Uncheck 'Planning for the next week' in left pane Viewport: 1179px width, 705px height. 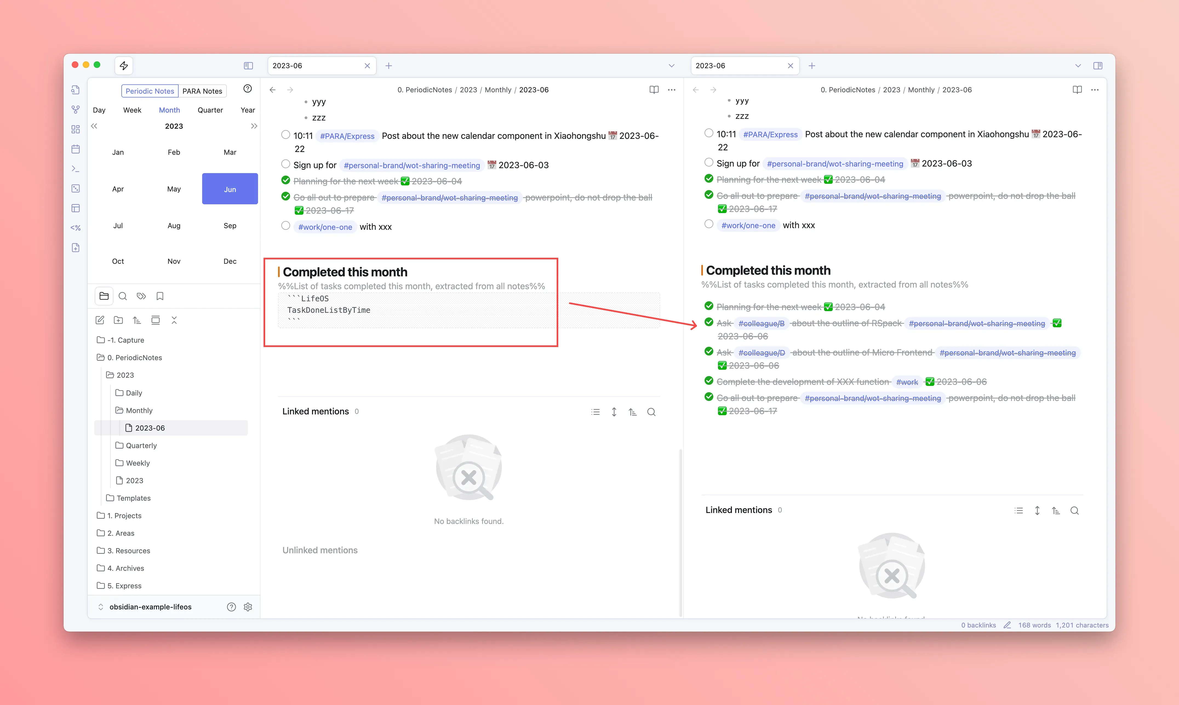tap(285, 180)
